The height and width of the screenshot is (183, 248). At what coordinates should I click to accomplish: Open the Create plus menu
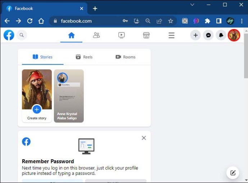(x=196, y=35)
